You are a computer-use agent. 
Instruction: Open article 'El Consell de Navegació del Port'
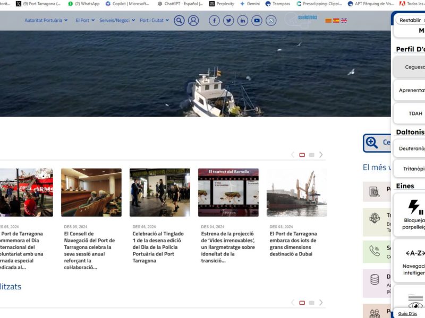(89, 250)
